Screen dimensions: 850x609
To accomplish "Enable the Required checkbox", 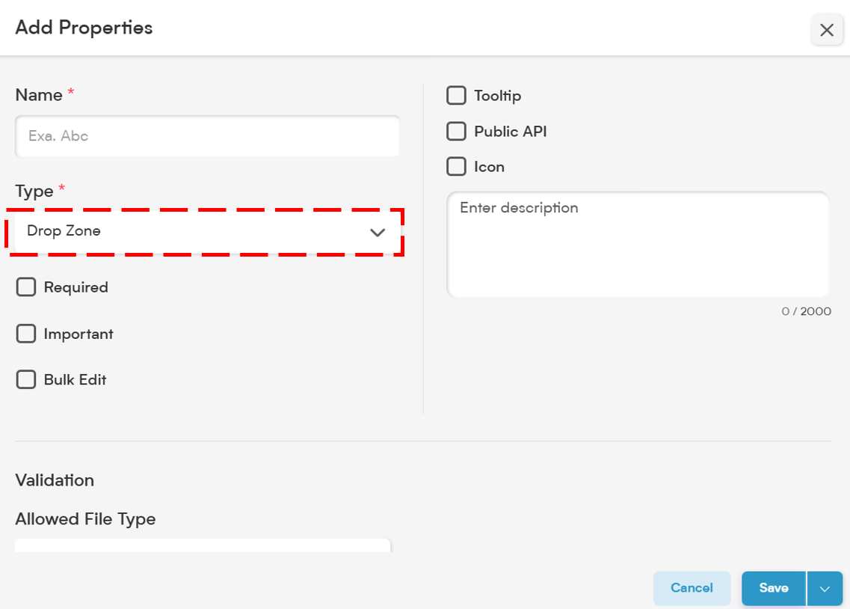I will click(26, 287).
